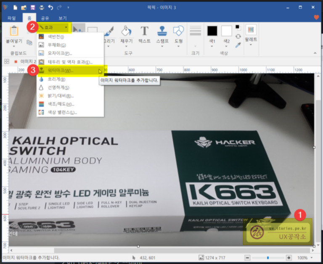This screenshot has width=323, height=264.
Task: Select the 도형 shapes tool
Action: click(178, 31)
